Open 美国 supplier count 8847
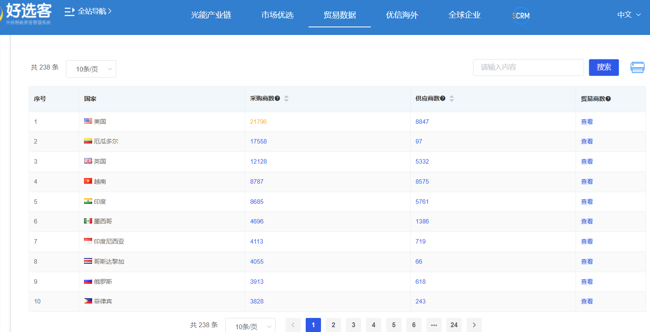The height and width of the screenshot is (332, 650). (422, 122)
